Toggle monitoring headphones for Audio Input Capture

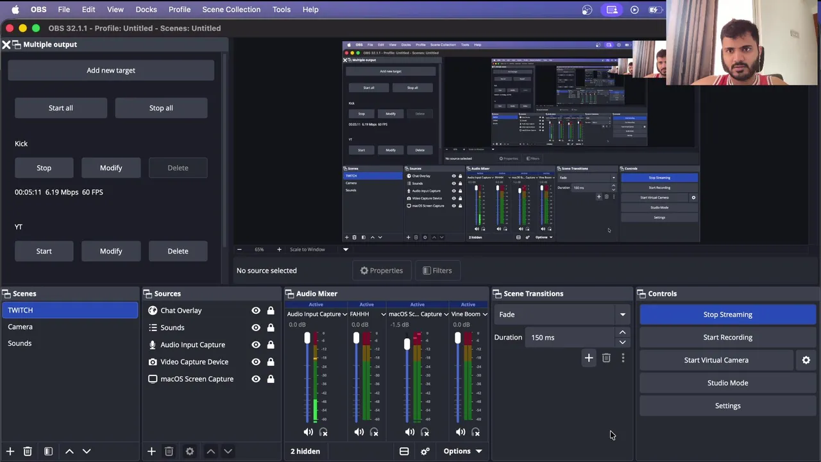pos(323,432)
